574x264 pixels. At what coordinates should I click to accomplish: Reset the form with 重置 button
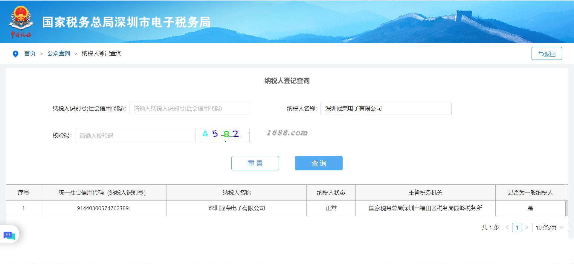tap(255, 163)
